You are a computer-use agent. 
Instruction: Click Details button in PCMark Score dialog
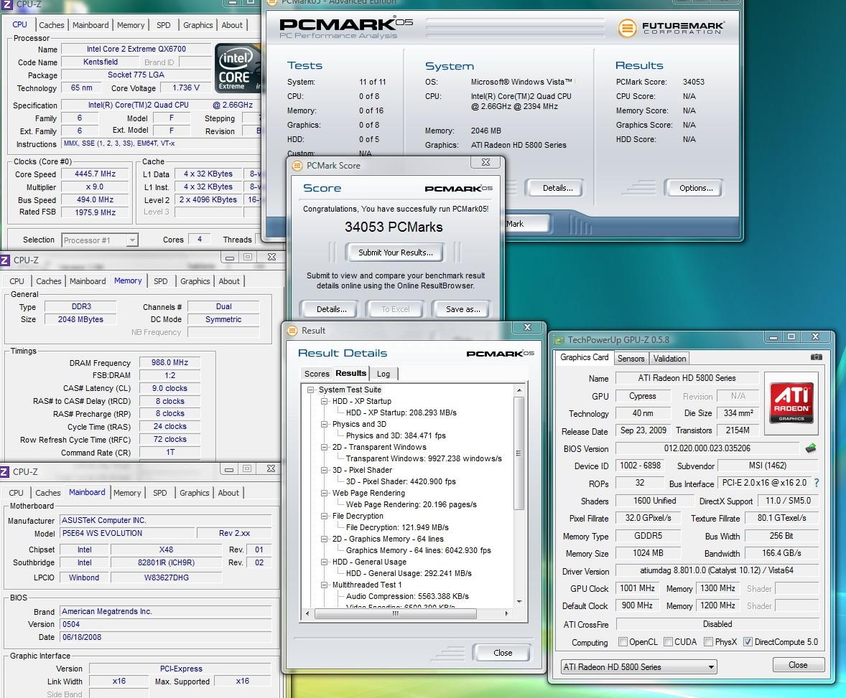point(331,309)
